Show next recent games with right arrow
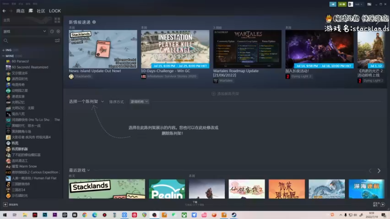390x219 pixels. click(379, 171)
